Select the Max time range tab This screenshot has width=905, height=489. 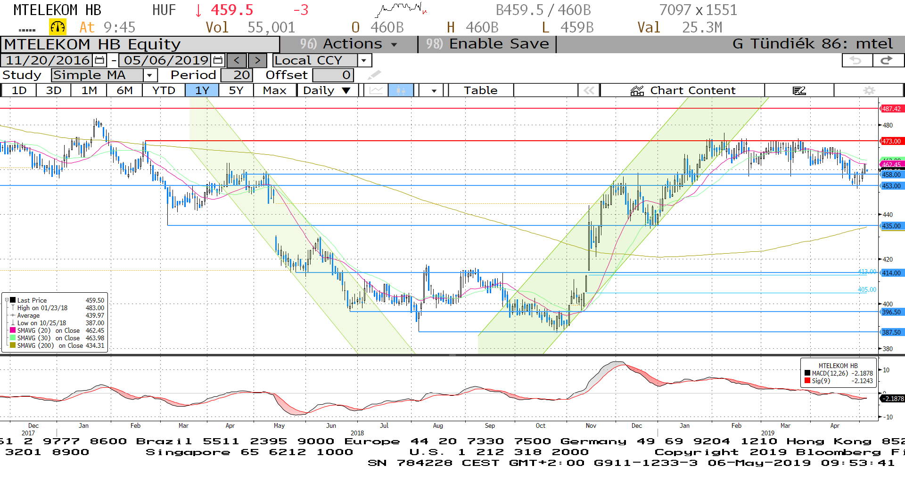coord(275,90)
